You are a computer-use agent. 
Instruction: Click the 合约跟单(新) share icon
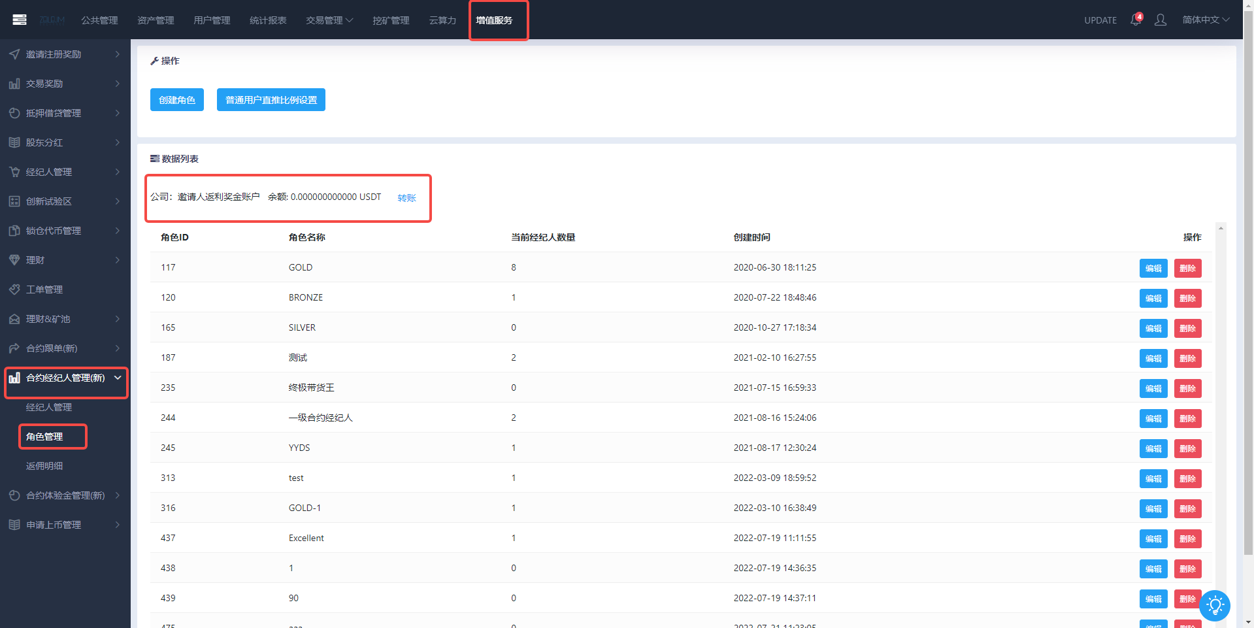[14, 348]
